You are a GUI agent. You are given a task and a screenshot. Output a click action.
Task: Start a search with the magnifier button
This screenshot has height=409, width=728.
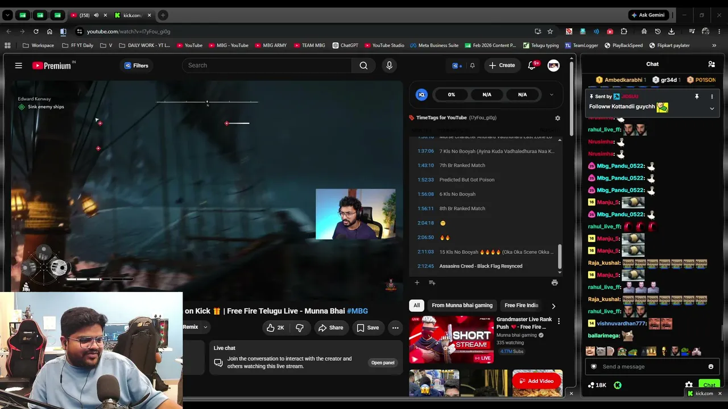(363, 65)
